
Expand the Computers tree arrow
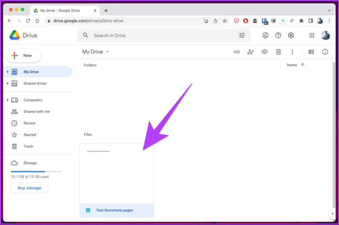8,100
